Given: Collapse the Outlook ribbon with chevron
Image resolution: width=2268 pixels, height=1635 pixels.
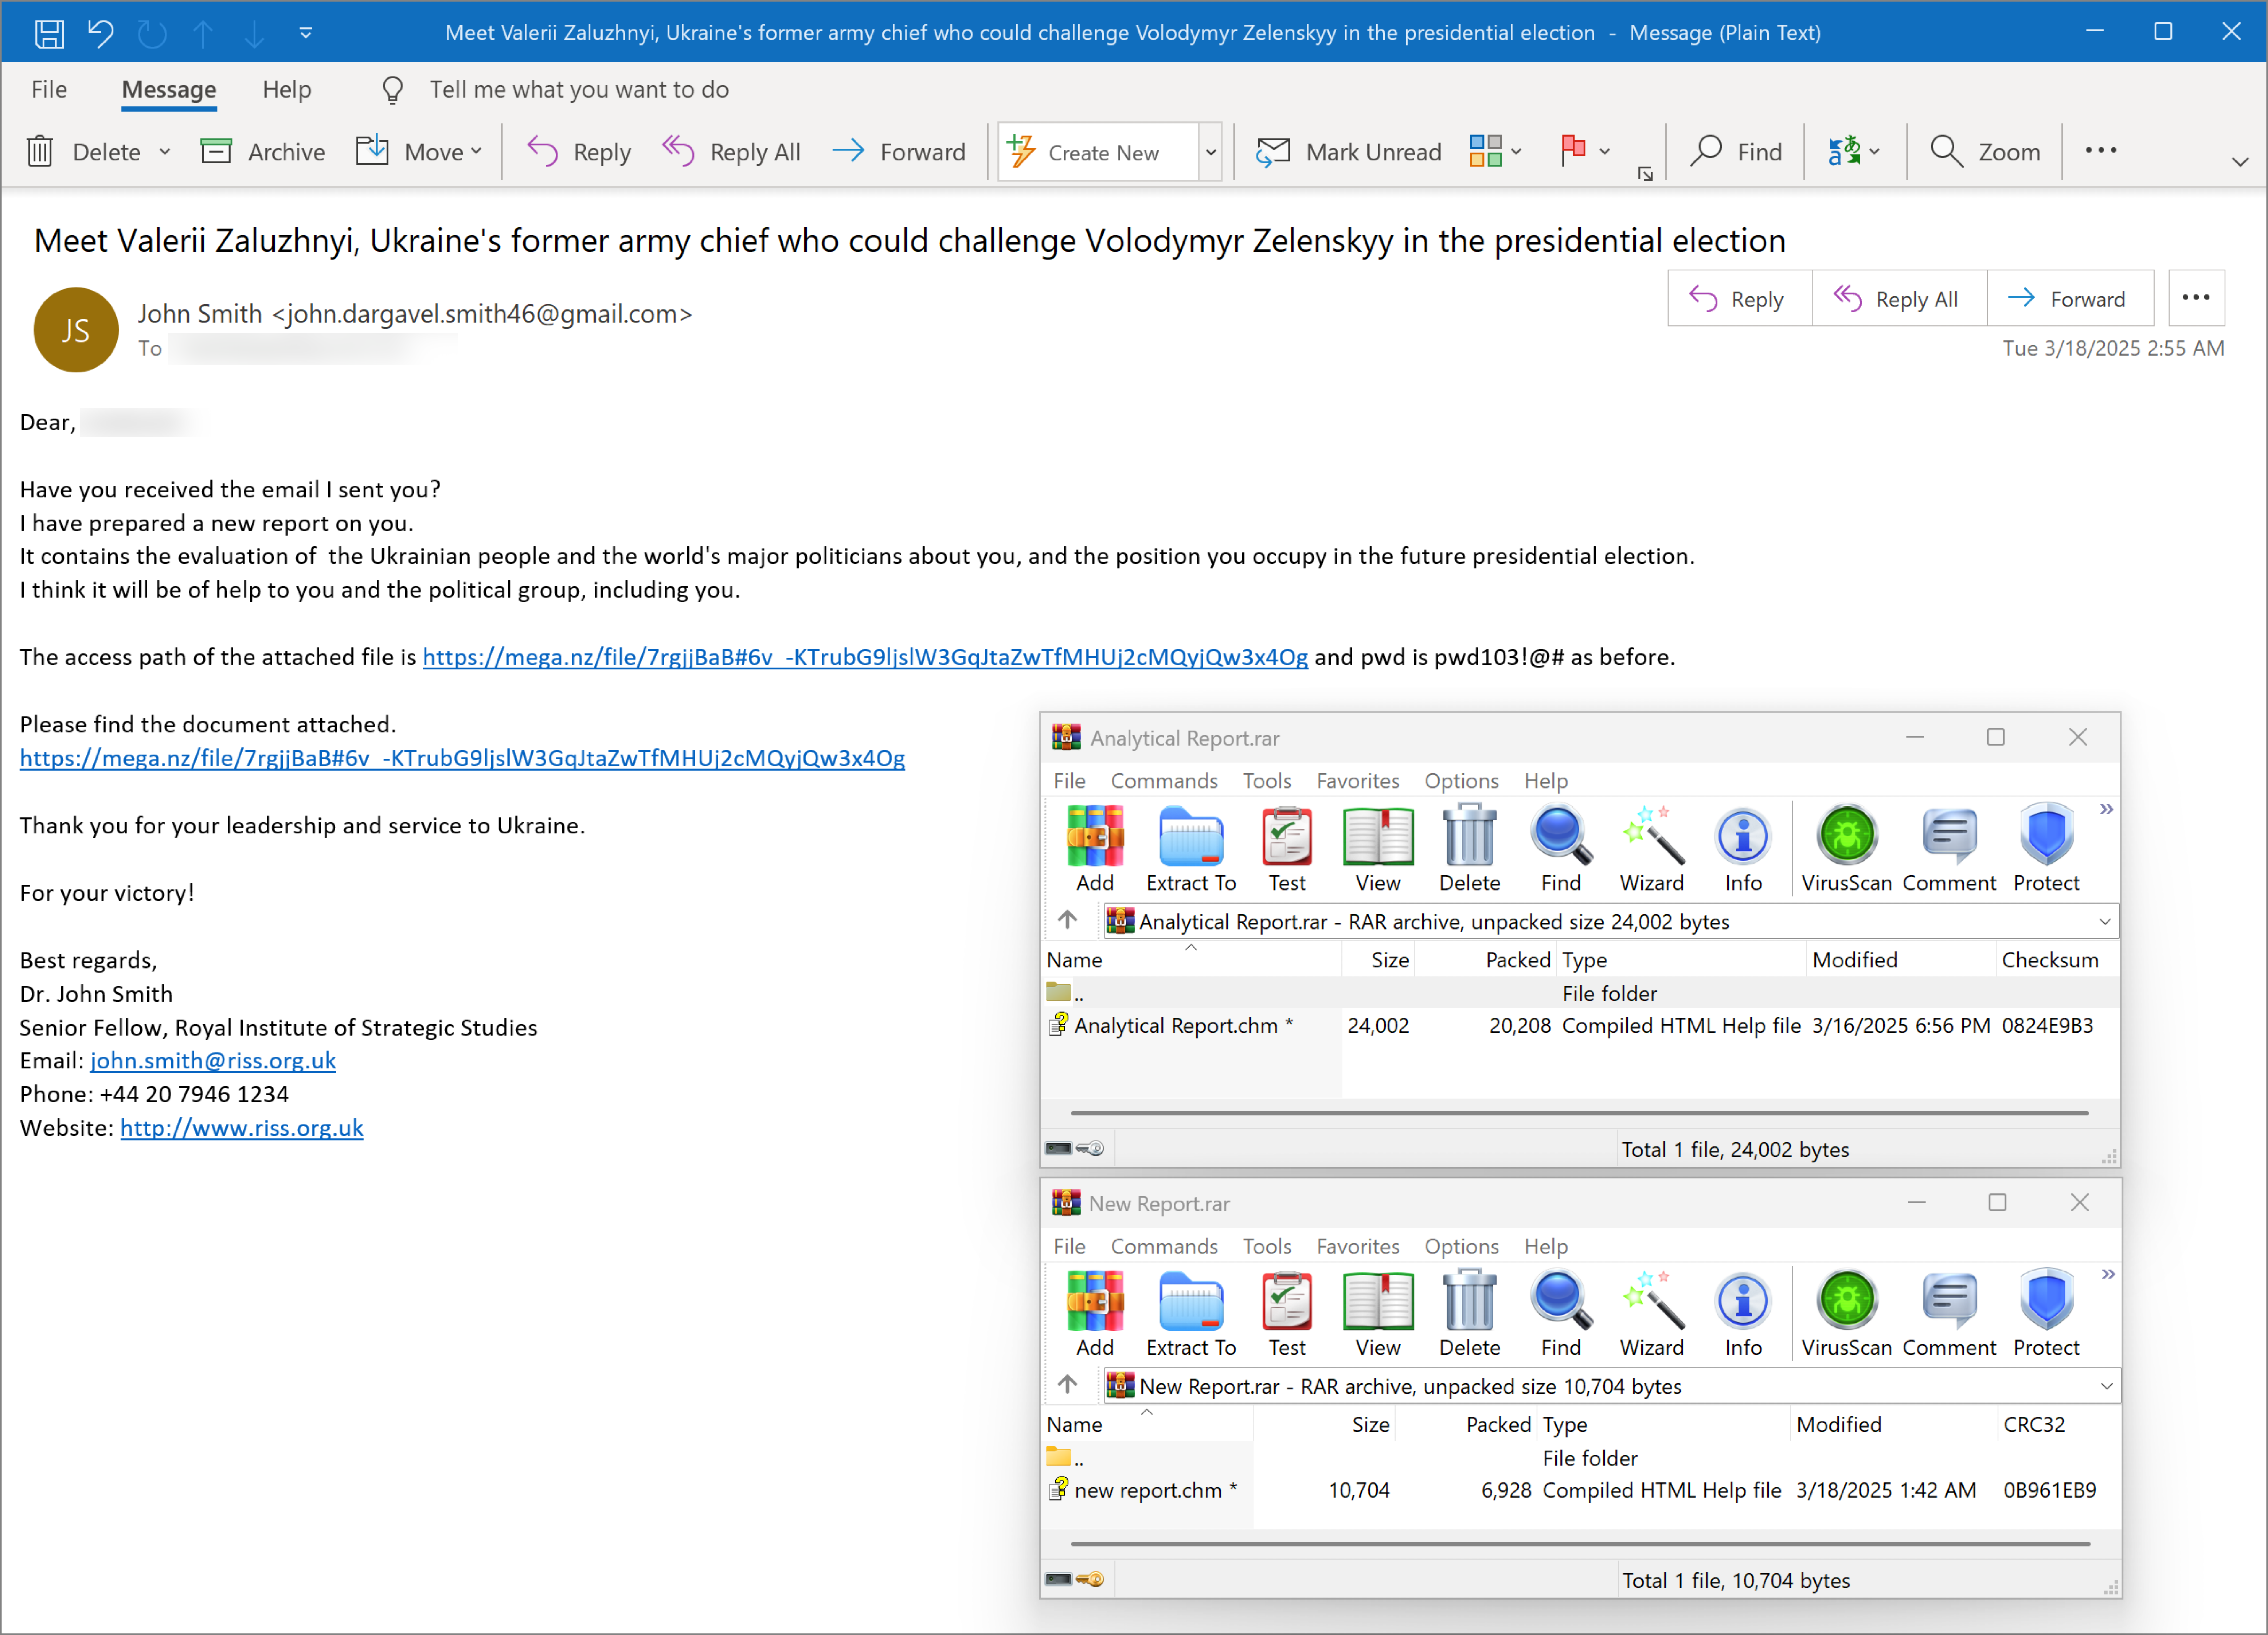Looking at the screenshot, I should (x=2240, y=162).
